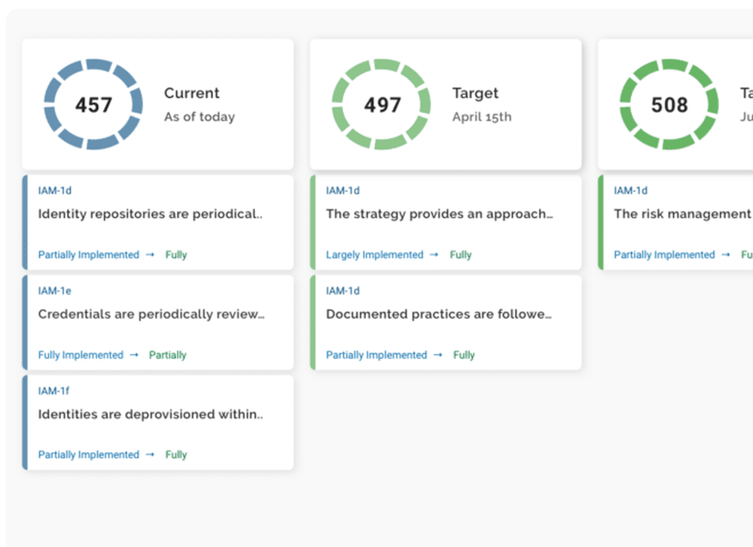The width and height of the screenshot is (753, 547).
Task: Click the arrow icon in The risk management card
Action: 726,254
